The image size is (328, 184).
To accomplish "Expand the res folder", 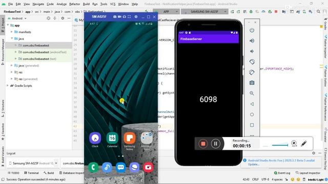I will click(12, 72).
